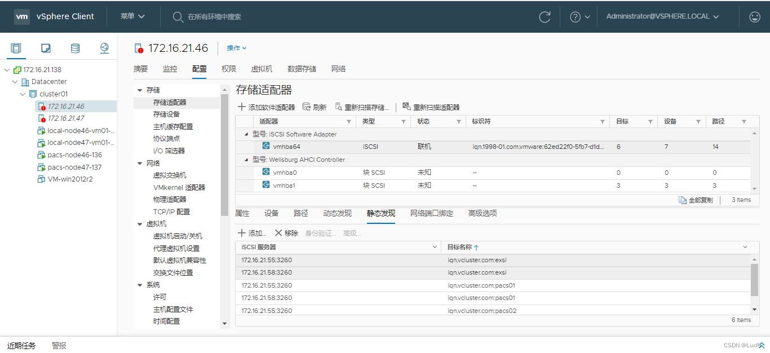Open the 标识符 column filter

pos(602,122)
